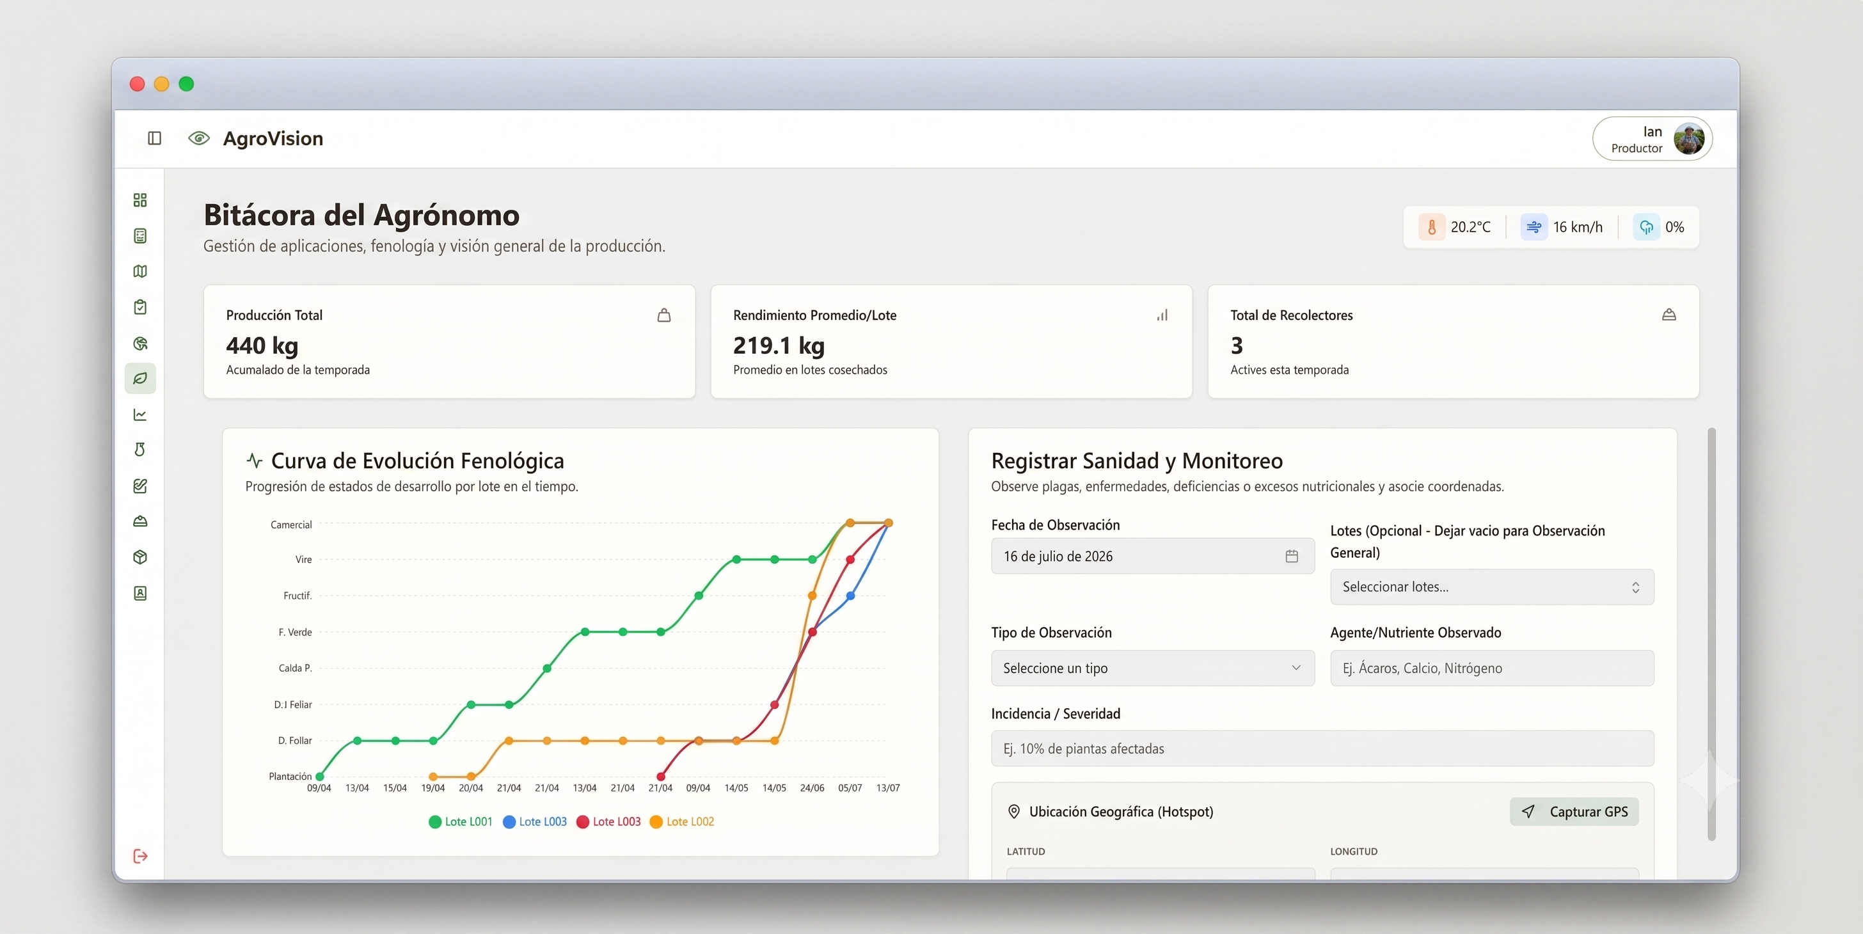This screenshot has height=934, width=1863.
Task: Toggle Lote L002 series in chart legend
Action: (682, 821)
